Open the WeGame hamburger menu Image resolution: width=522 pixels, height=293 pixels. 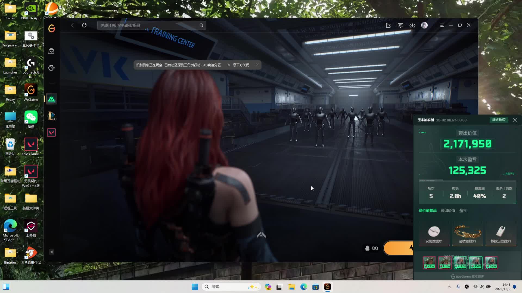click(442, 25)
